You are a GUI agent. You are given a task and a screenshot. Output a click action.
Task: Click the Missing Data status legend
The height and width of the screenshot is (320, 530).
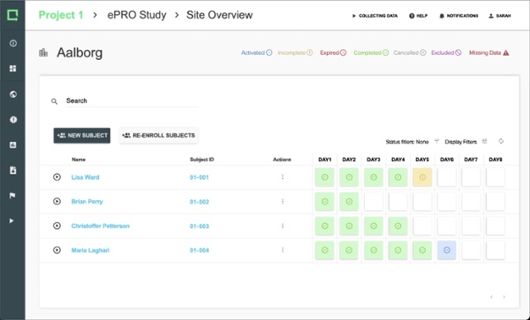(x=488, y=53)
